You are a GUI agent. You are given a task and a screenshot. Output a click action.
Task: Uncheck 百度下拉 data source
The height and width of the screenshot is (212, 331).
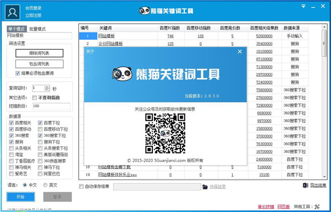[x=40, y=123]
